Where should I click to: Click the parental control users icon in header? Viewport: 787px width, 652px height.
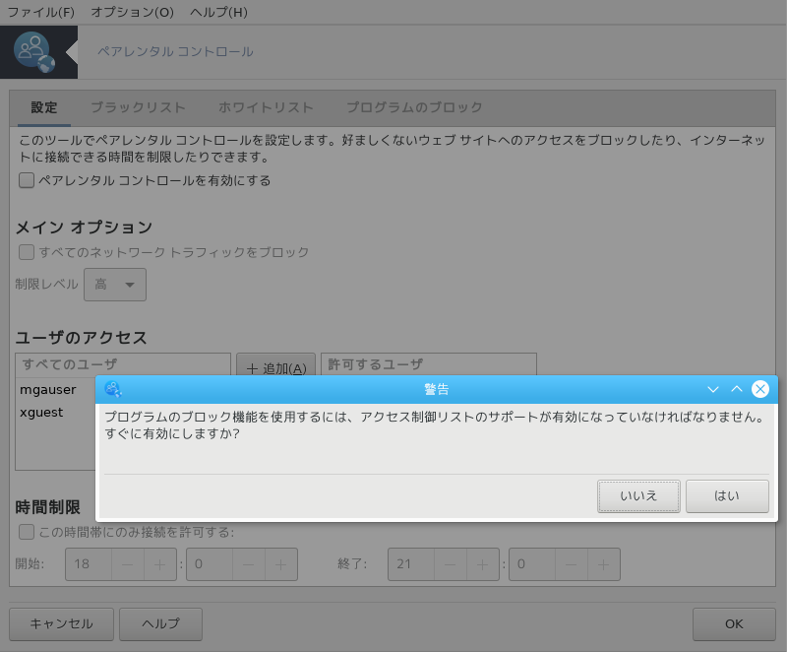coord(34,52)
